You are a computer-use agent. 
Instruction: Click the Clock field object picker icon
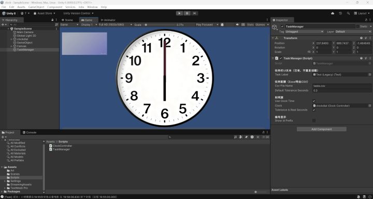[x=370, y=105]
